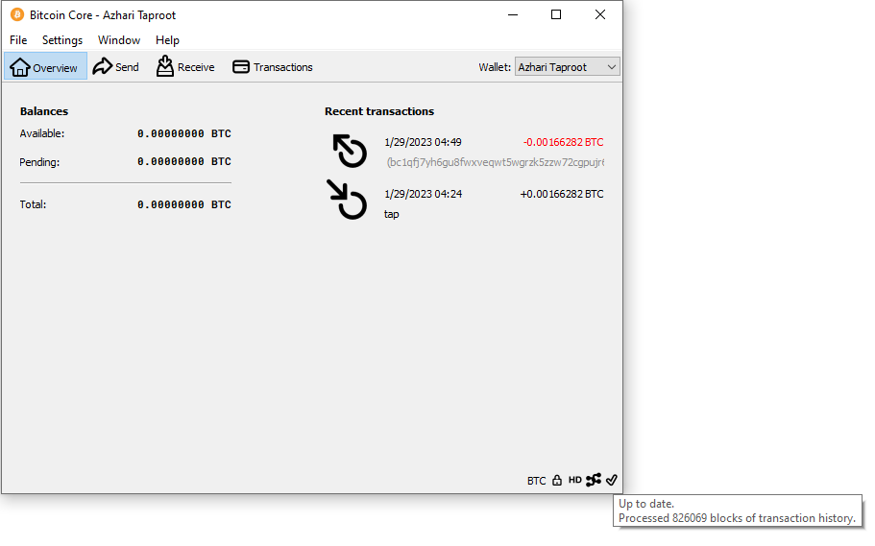Open the Transactions tab

pyautogui.click(x=273, y=67)
